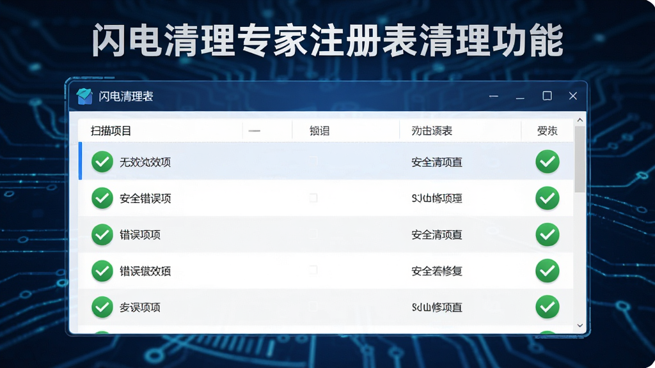655x368 pixels.
Task: Click the 劝由滤表 column header
Action: pos(432,130)
